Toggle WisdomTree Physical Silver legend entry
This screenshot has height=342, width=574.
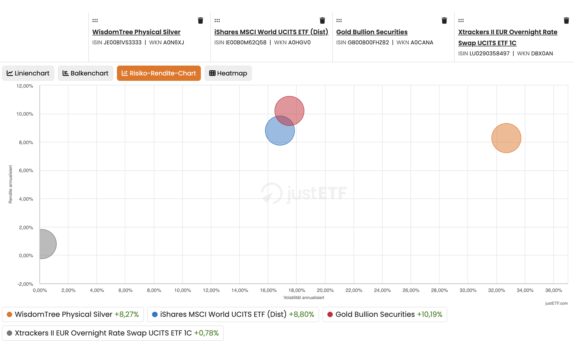click(x=73, y=314)
